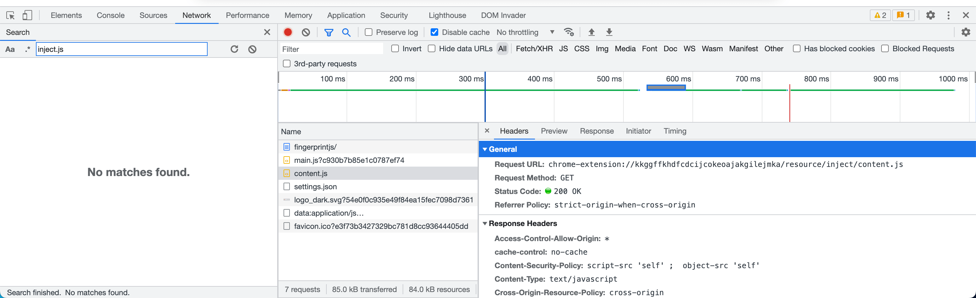The height and width of the screenshot is (298, 976).
Task: Uncheck the Disable cache checkbox
Action: (x=434, y=32)
